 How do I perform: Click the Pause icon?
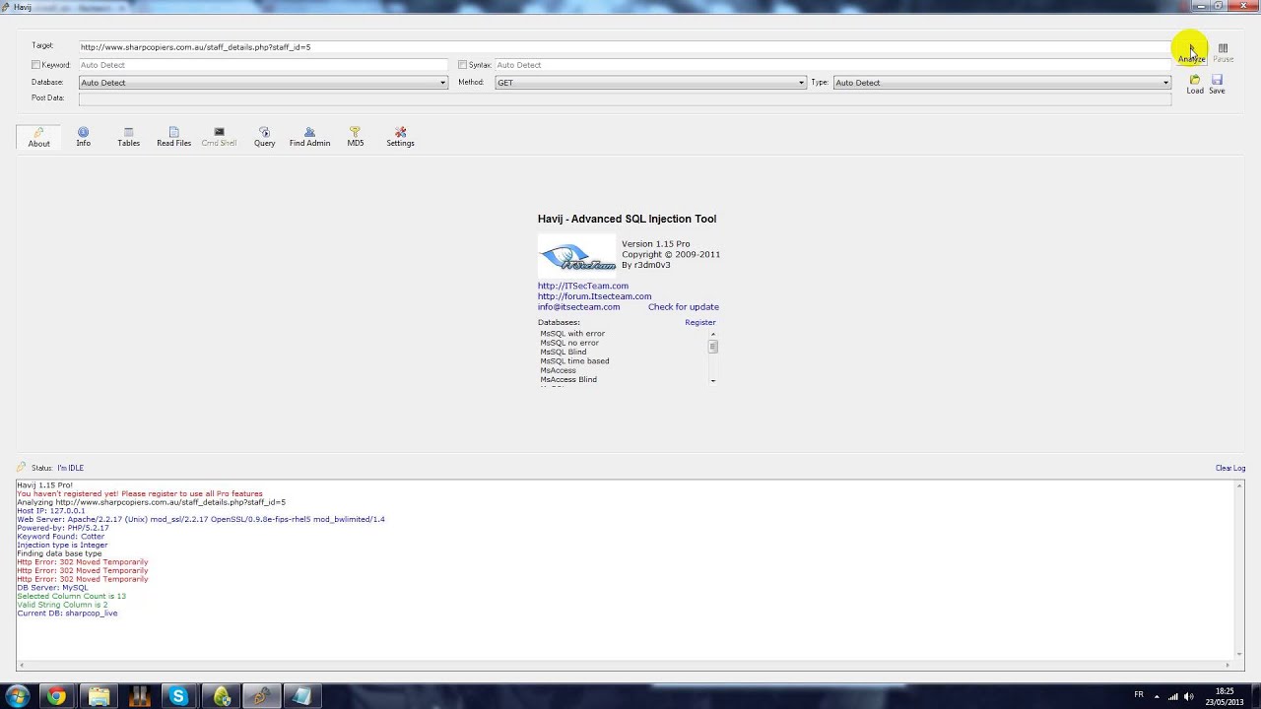pos(1223,47)
